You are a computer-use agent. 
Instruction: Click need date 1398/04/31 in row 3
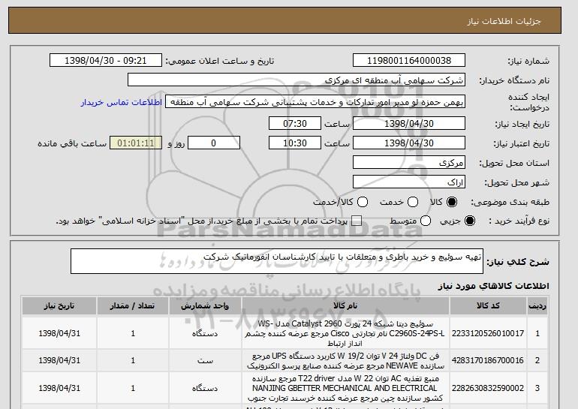click(x=59, y=388)
